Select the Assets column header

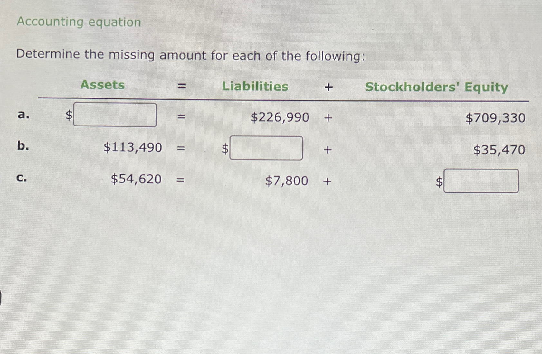coord(103,85)
